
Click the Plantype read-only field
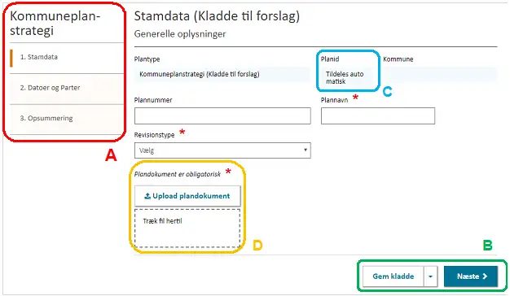[222, 74]
